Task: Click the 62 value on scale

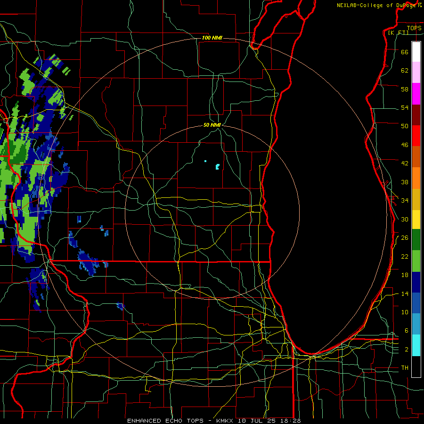Action: point(405,70)
